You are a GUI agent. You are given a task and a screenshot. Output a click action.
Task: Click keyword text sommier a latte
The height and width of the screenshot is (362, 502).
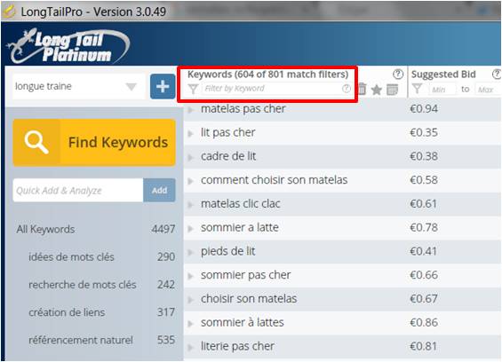(240, 227)
